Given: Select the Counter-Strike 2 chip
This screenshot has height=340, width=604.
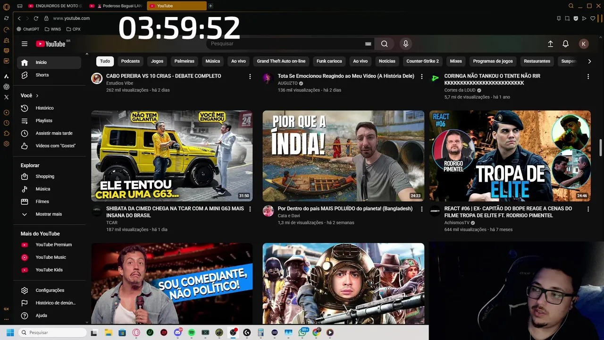Looking at the screenshot, I should click(422, 61).
